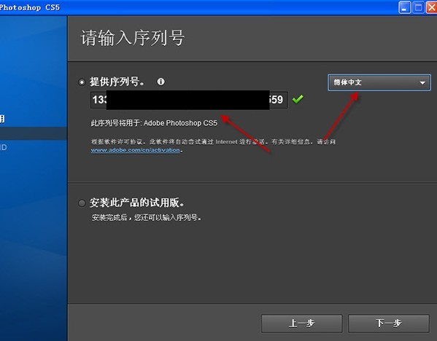The image size is (437, 341).
Task: Click the green checkmark validation icon
Action: [298, 99]
